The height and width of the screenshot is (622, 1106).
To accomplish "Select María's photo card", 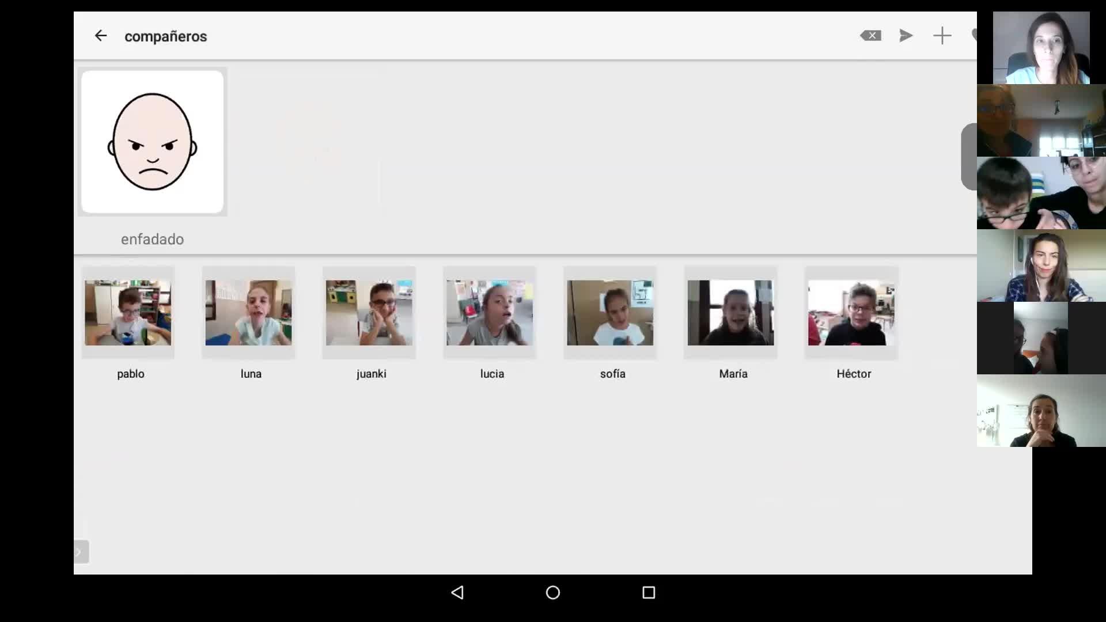I will pyautogui.click(x=730, y=313).
